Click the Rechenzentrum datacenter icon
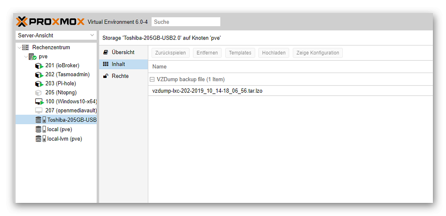This screenshot has width=446, height=216. 26,47
